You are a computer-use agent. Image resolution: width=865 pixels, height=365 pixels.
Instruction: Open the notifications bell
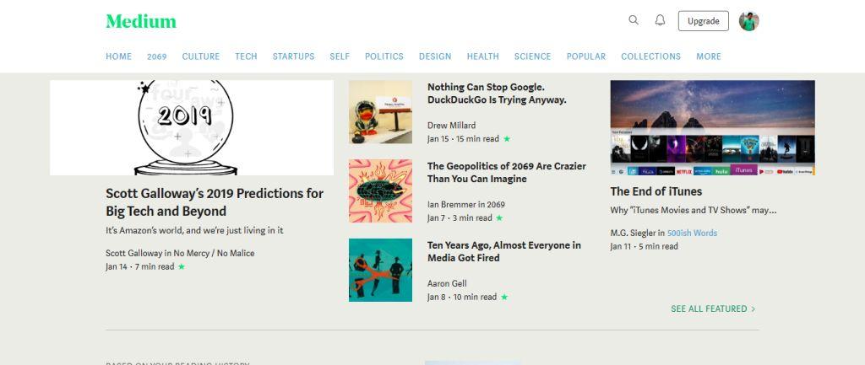(661, 20)
